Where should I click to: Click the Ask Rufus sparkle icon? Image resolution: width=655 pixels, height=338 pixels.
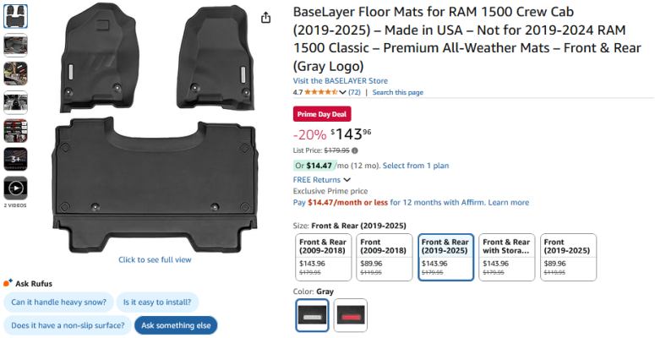point(8,283)
